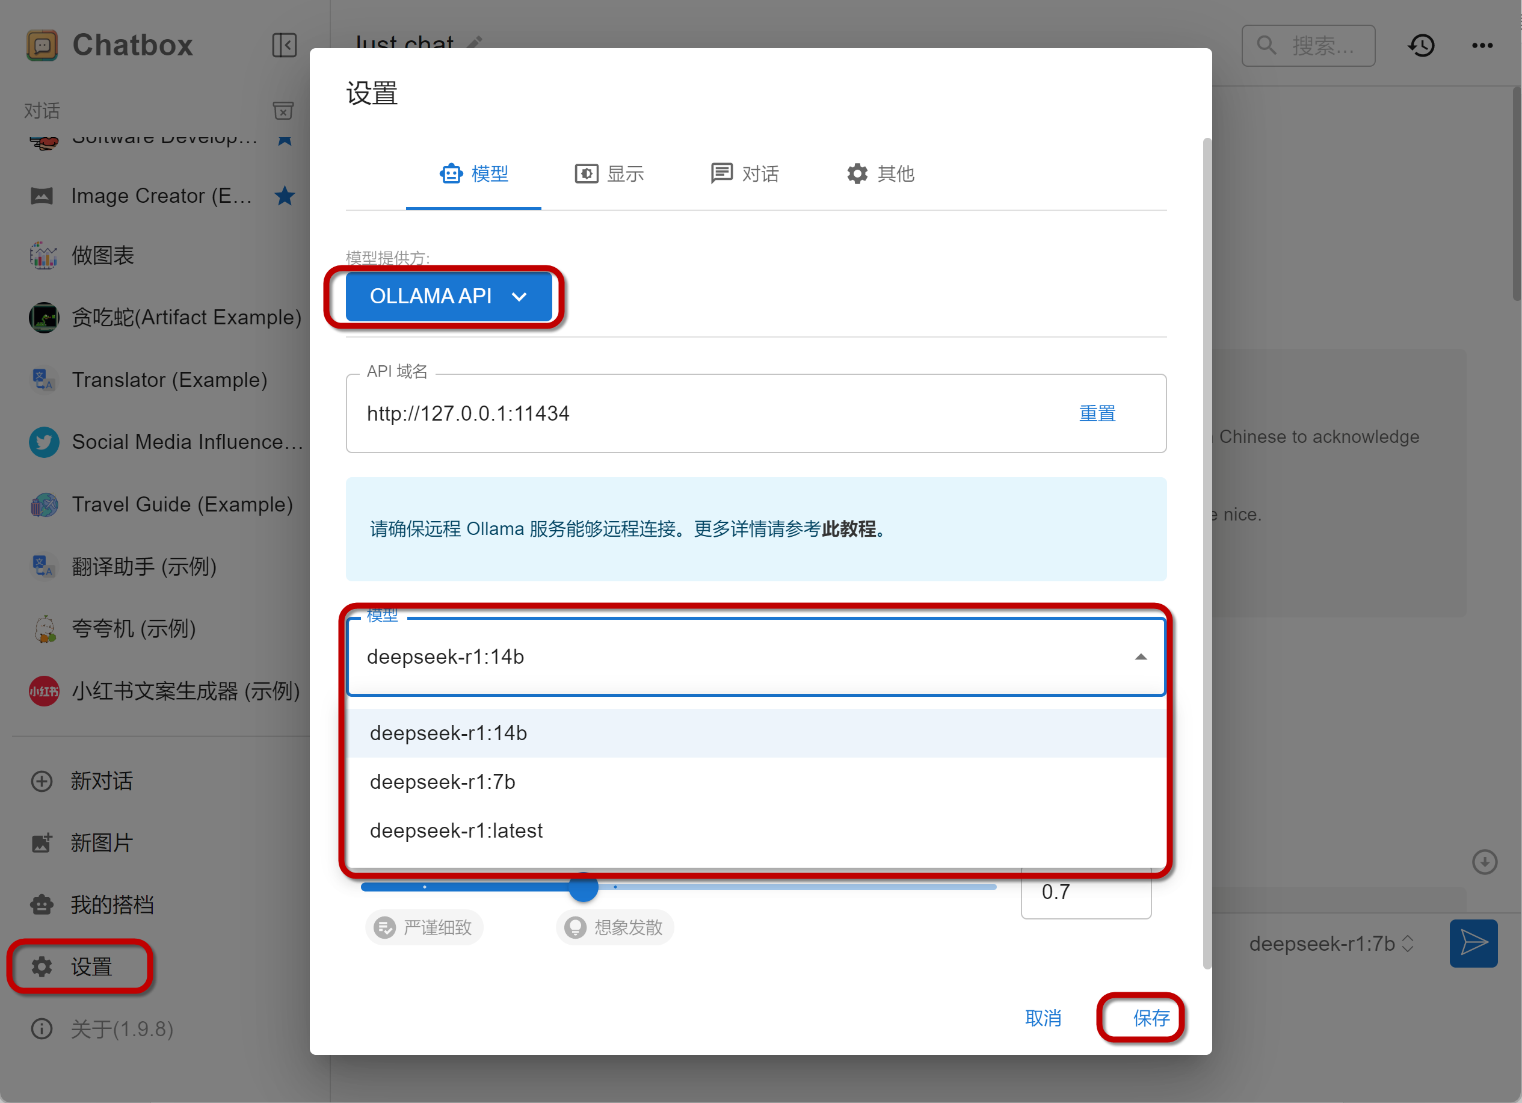Click the temperature value field 0.7

point(1086,893)
